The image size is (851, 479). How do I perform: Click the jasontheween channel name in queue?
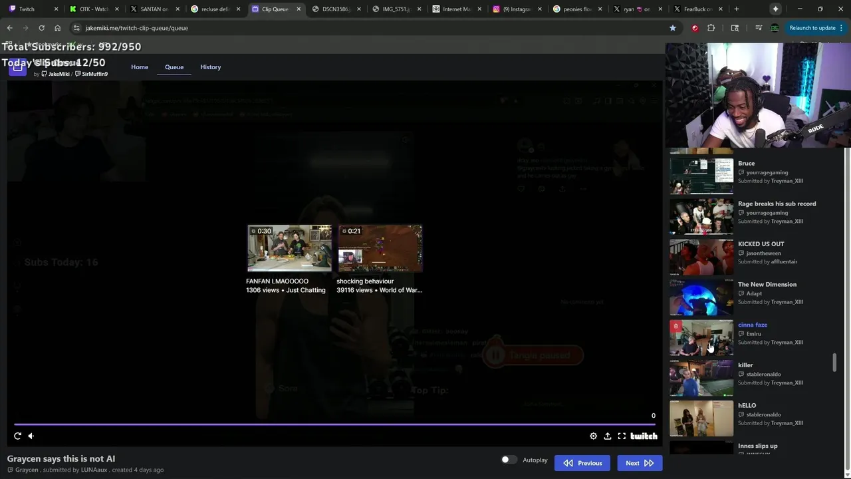coord(763,253)
